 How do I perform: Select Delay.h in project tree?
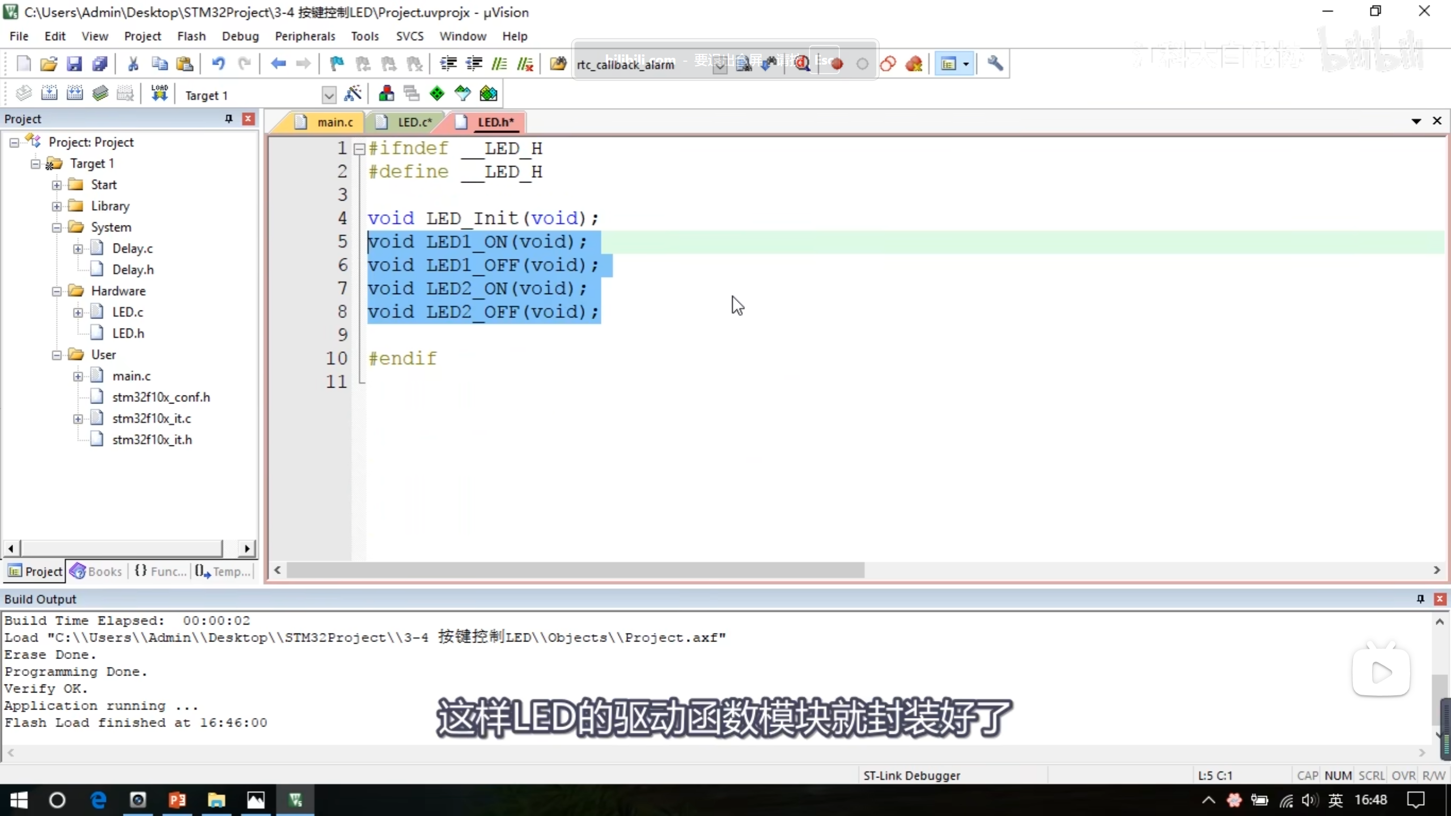[133, 270]
